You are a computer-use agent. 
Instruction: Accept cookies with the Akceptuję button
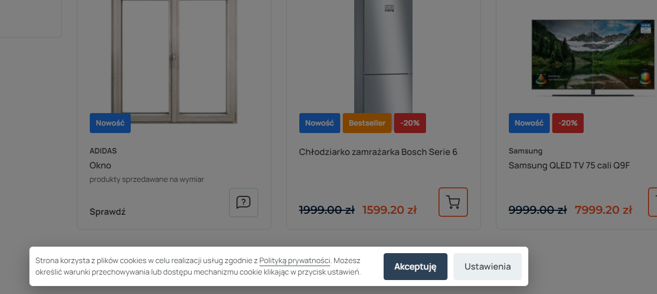pyautogui.click(x=415, y=267)
